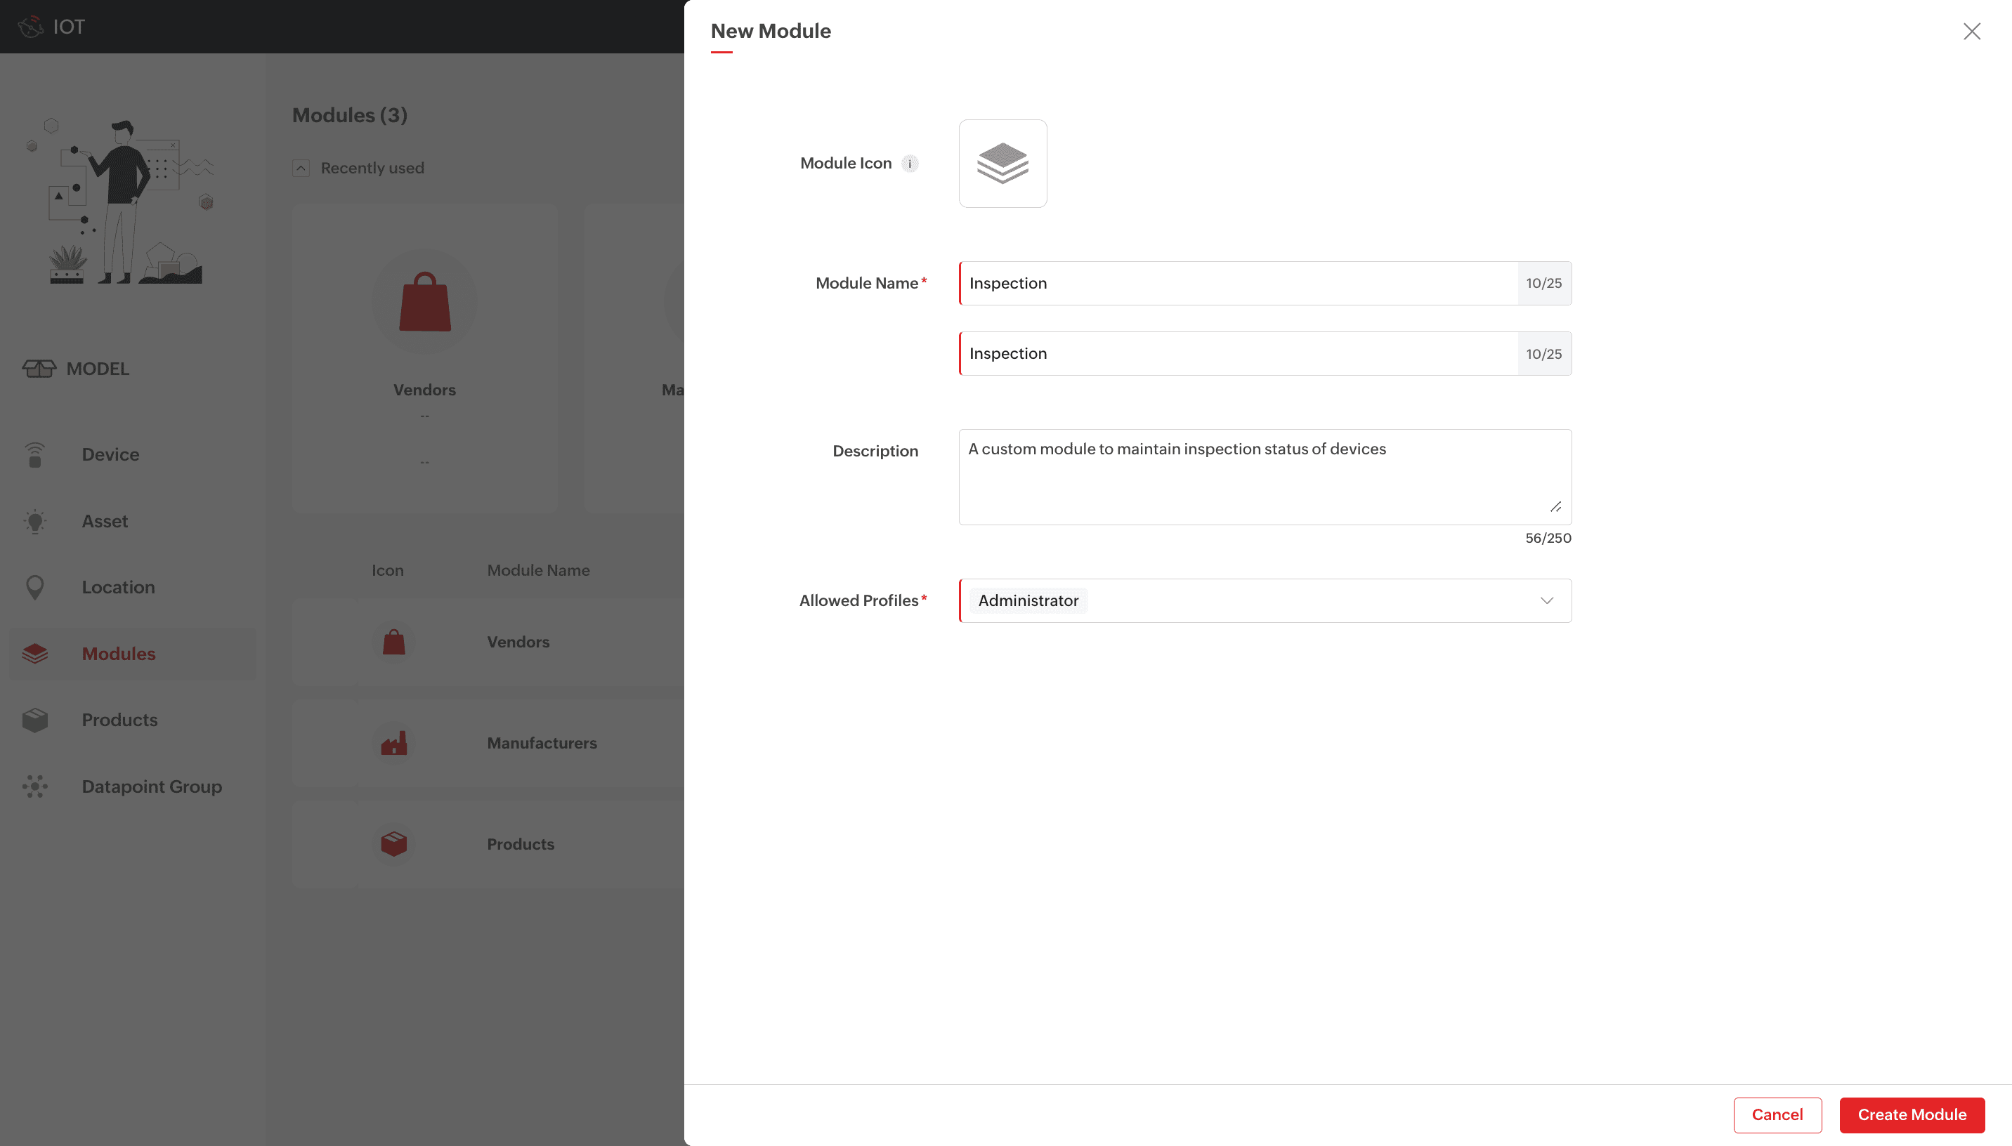Open the Asset sidebar item

click(x=105, y=521)
